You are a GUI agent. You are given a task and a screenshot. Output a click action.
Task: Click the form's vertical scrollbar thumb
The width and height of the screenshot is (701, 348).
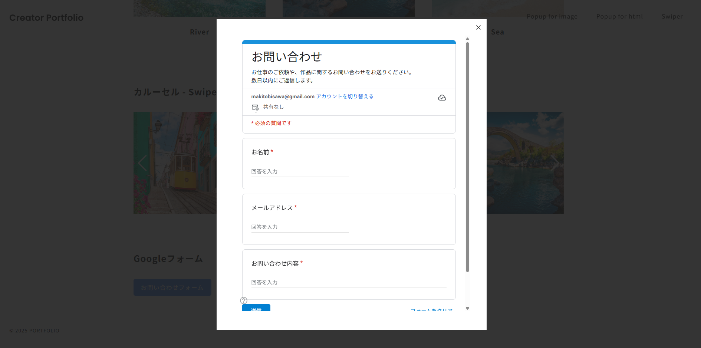pyautogui.click(x=467, y=156)
